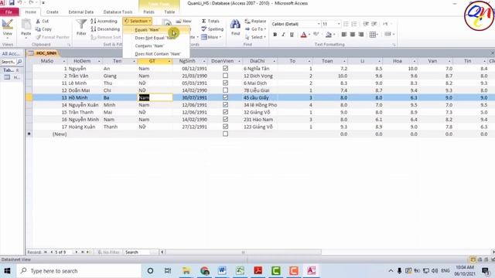The width and height of the screenshot is (495, 278).
Task: Select the HOC_SINH table tab
Action: coord(43,53)
